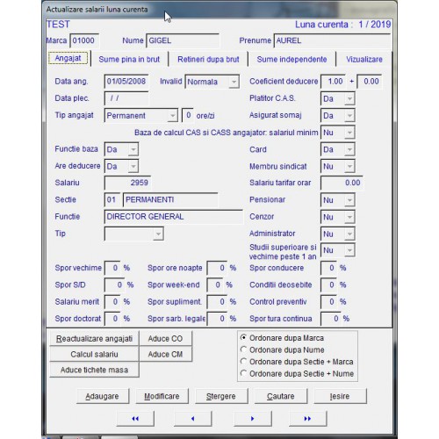Click Stergere button
Screen dimensions: 439x439
pos(221,396)
